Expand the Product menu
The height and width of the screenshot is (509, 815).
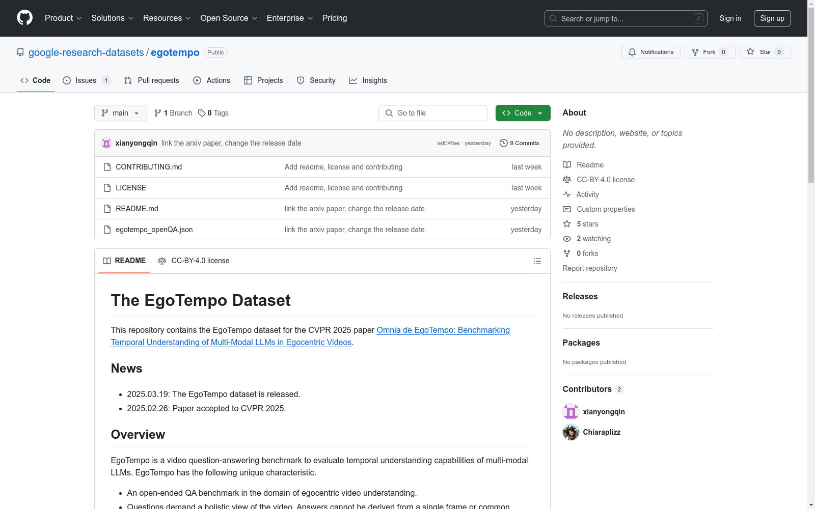[63, 18]
